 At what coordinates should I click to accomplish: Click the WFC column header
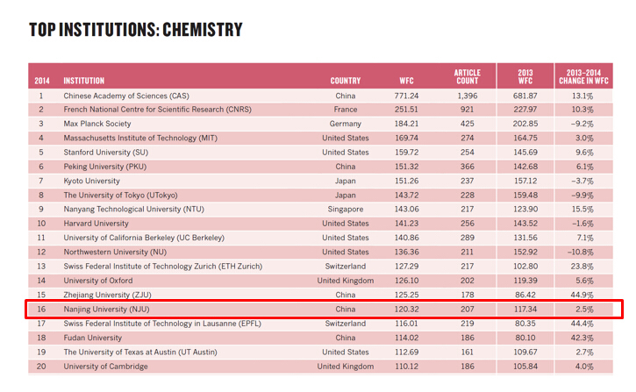(406, 81)
